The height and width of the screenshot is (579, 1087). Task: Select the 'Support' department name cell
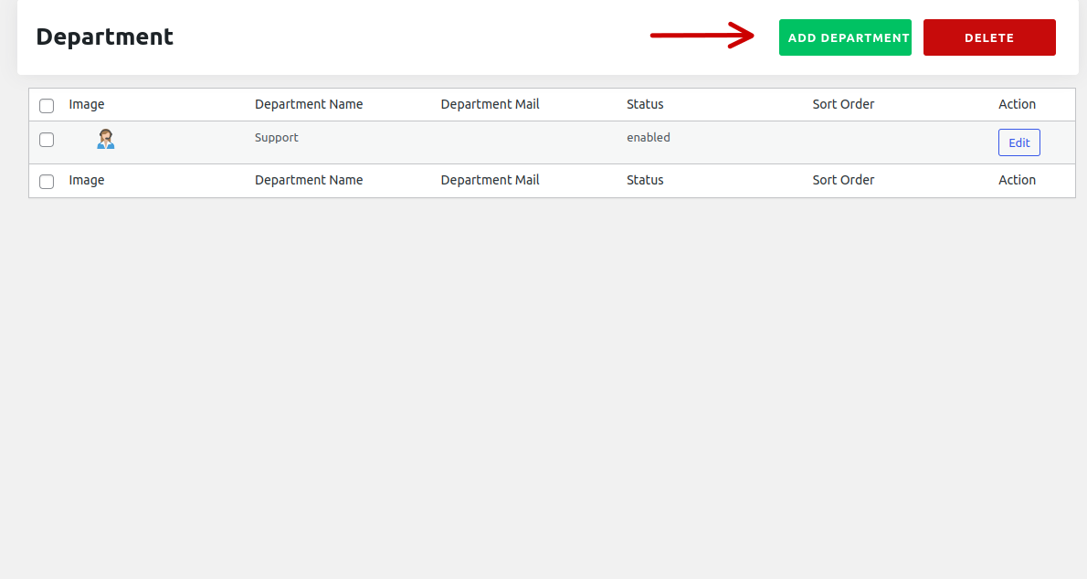tap(277, 137)
